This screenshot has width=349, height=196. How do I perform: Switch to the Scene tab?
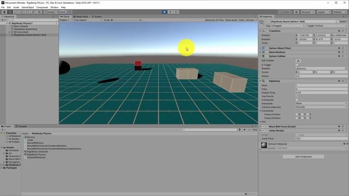click(97, 17)
